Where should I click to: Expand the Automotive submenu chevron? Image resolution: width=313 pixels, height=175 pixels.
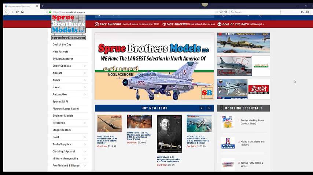[x=85, y=94]
